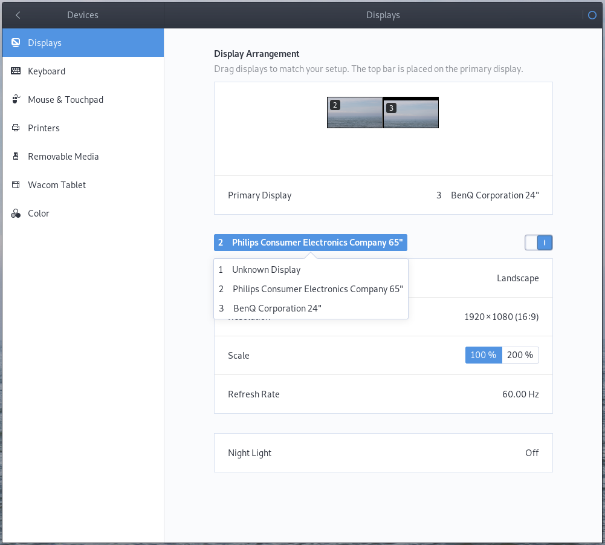Screen dimensions: 605x545
Task: Set scale to 200 %
Action: [x=520, y=355]
